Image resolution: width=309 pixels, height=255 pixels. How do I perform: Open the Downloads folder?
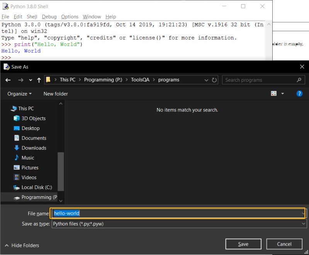34,148
